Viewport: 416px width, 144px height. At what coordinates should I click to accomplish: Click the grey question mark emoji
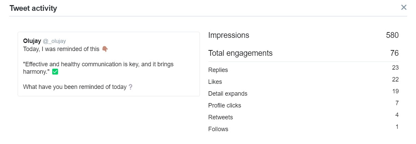[x=130, y=87]
